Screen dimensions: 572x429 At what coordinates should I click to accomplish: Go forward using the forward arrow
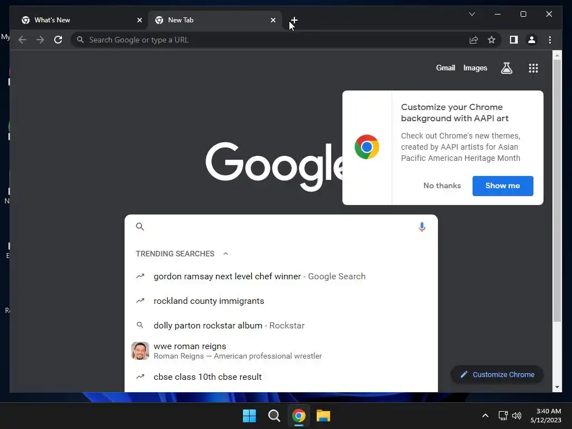click(40, 40)
